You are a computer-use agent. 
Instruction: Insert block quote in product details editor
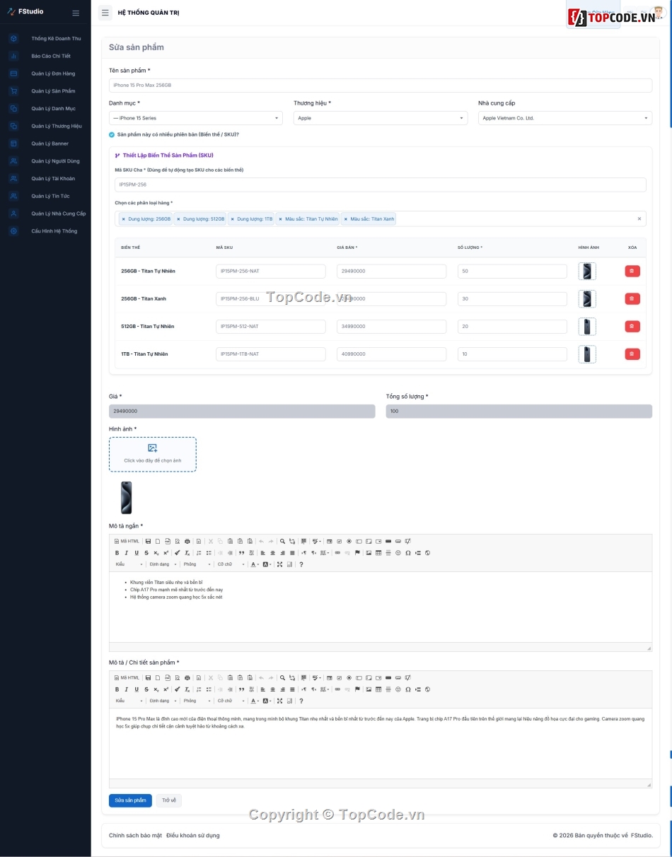241,689
